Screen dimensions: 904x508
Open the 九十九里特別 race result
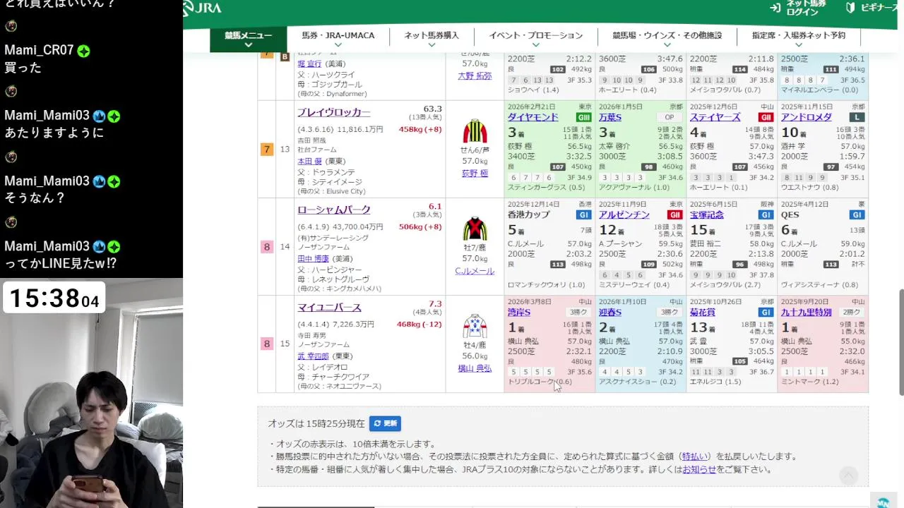click(806, 312)
